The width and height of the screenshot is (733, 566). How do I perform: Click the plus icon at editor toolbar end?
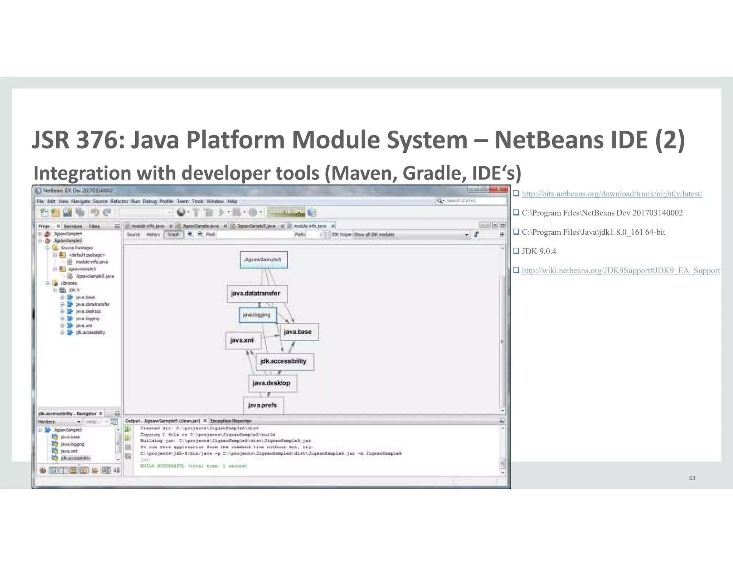coord(502,234)
